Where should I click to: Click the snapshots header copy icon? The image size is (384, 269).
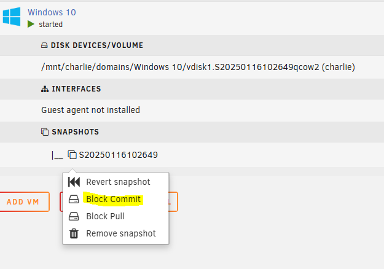[45, 132]
